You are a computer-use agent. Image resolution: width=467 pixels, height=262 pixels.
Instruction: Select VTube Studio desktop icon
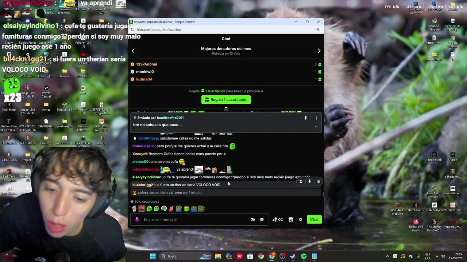pyautogui.click(x=453, y=207)
